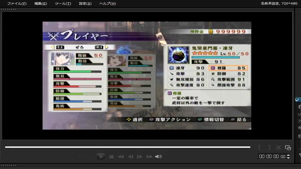Click the project title 名称未設定, 720*480
Screen dimensions: 301x169
pos(279,3)
